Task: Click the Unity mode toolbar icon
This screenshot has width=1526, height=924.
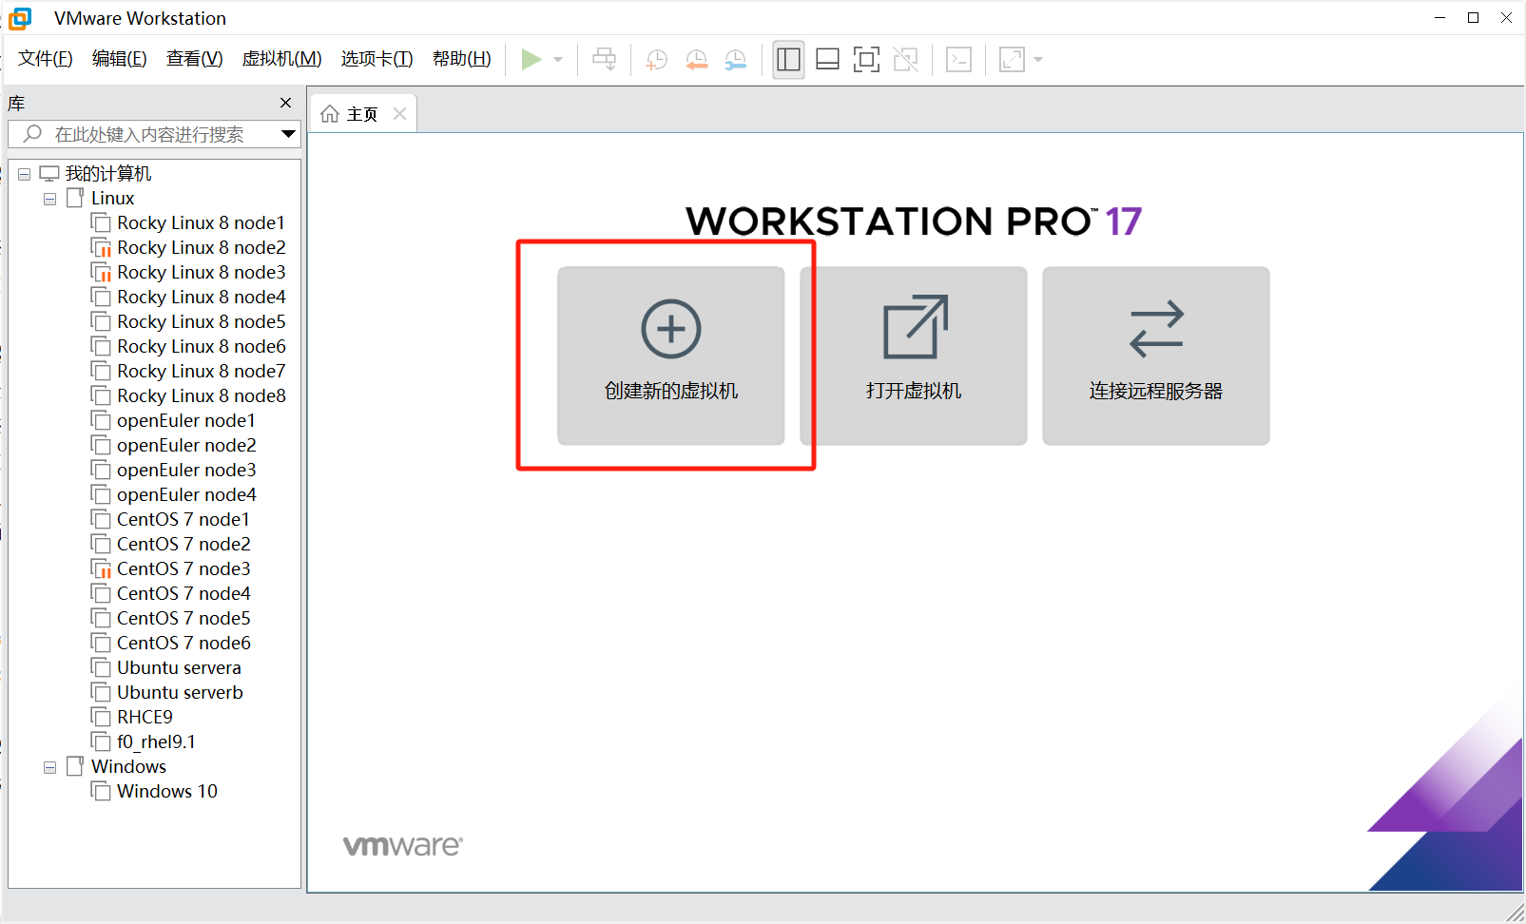Action: coord(905,60)
